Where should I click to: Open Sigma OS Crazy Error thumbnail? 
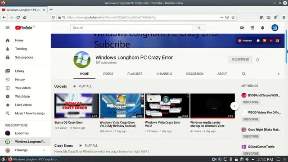click(x=76, y=106)
